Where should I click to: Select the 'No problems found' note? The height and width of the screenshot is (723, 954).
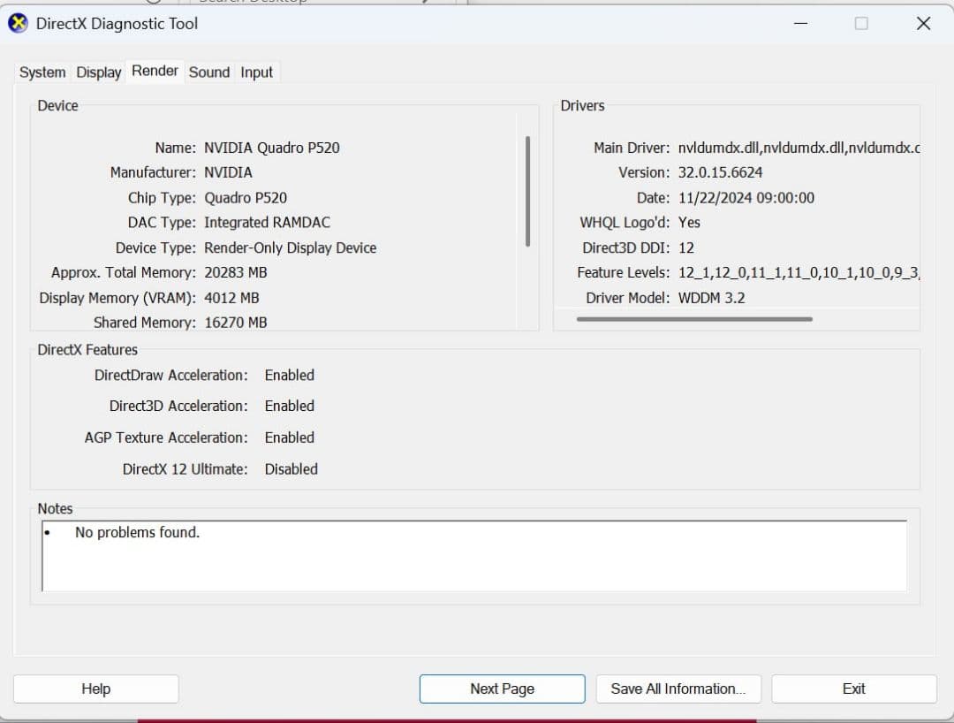[x=136, y=532]
